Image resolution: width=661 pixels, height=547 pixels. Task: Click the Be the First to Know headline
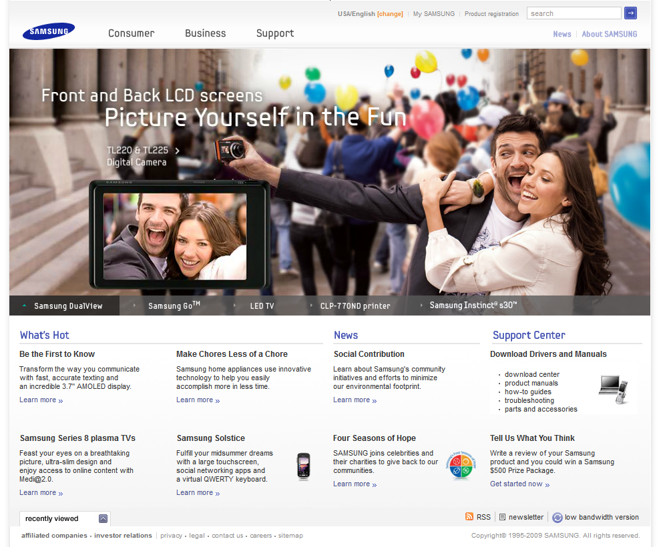click(57, 354)
